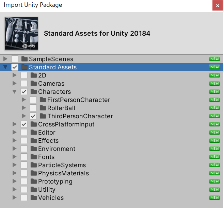This screenshot has width=223, height=208.
Task: Click the Fonts folder icon
Action: point(34,157)
